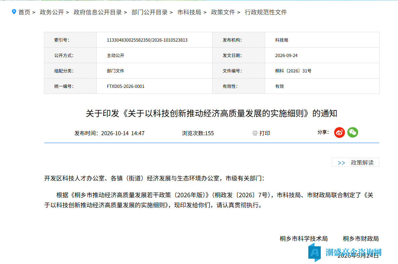This screenshot has width=398, height=264.
Task: Click the location pin icon beside 首页
Action: (x=14, y=12)
